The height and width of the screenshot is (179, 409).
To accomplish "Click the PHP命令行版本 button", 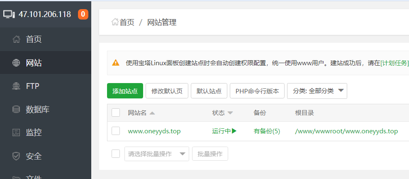I will coord(257,91).
